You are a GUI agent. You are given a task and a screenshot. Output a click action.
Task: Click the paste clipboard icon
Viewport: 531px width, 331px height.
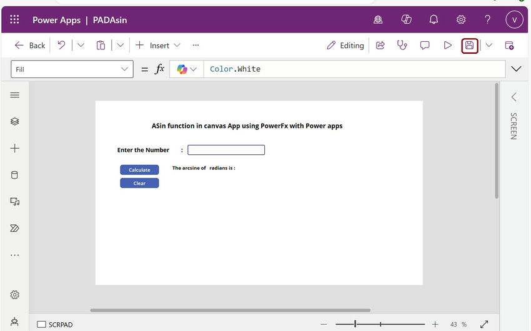point(101,46)
